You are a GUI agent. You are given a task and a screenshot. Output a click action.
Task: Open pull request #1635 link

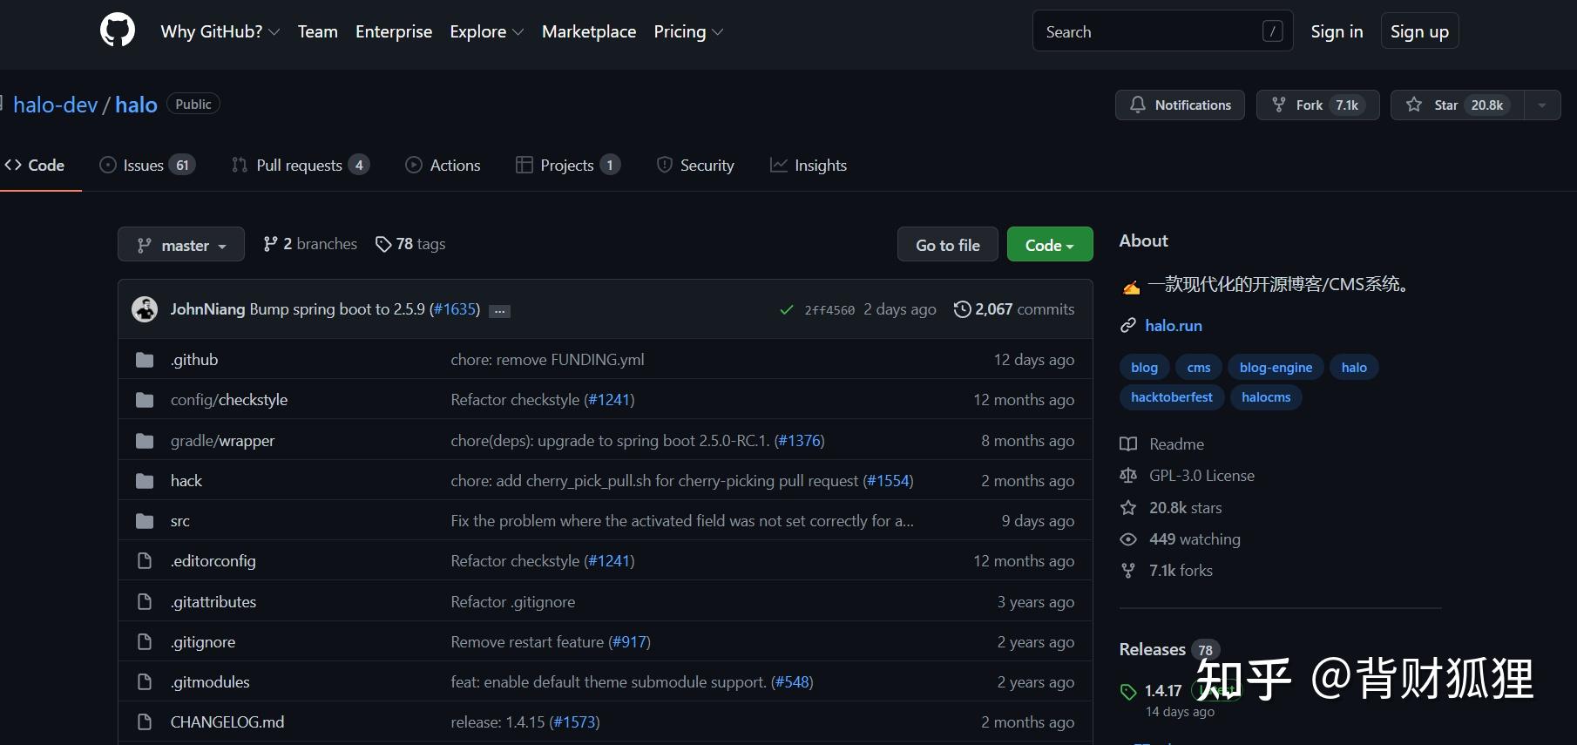[455, 309]
